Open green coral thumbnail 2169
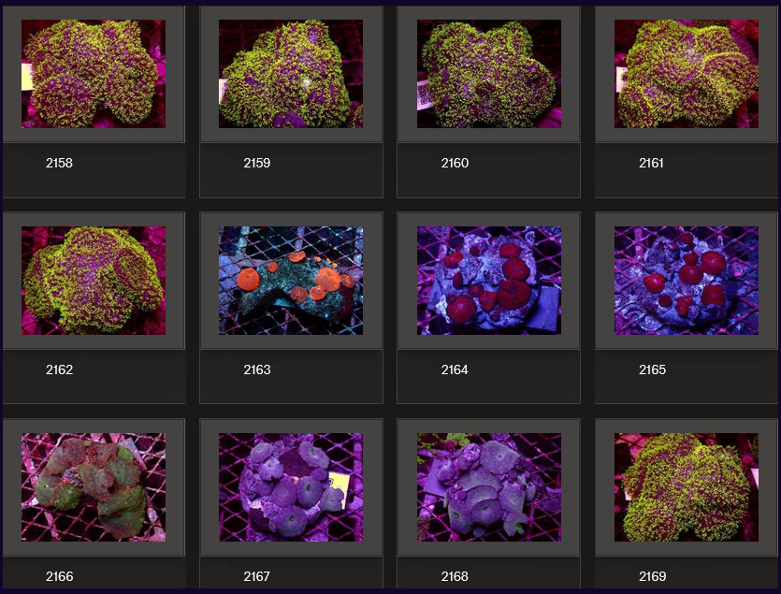Viewport: 781px width, 594px height. 687,487
